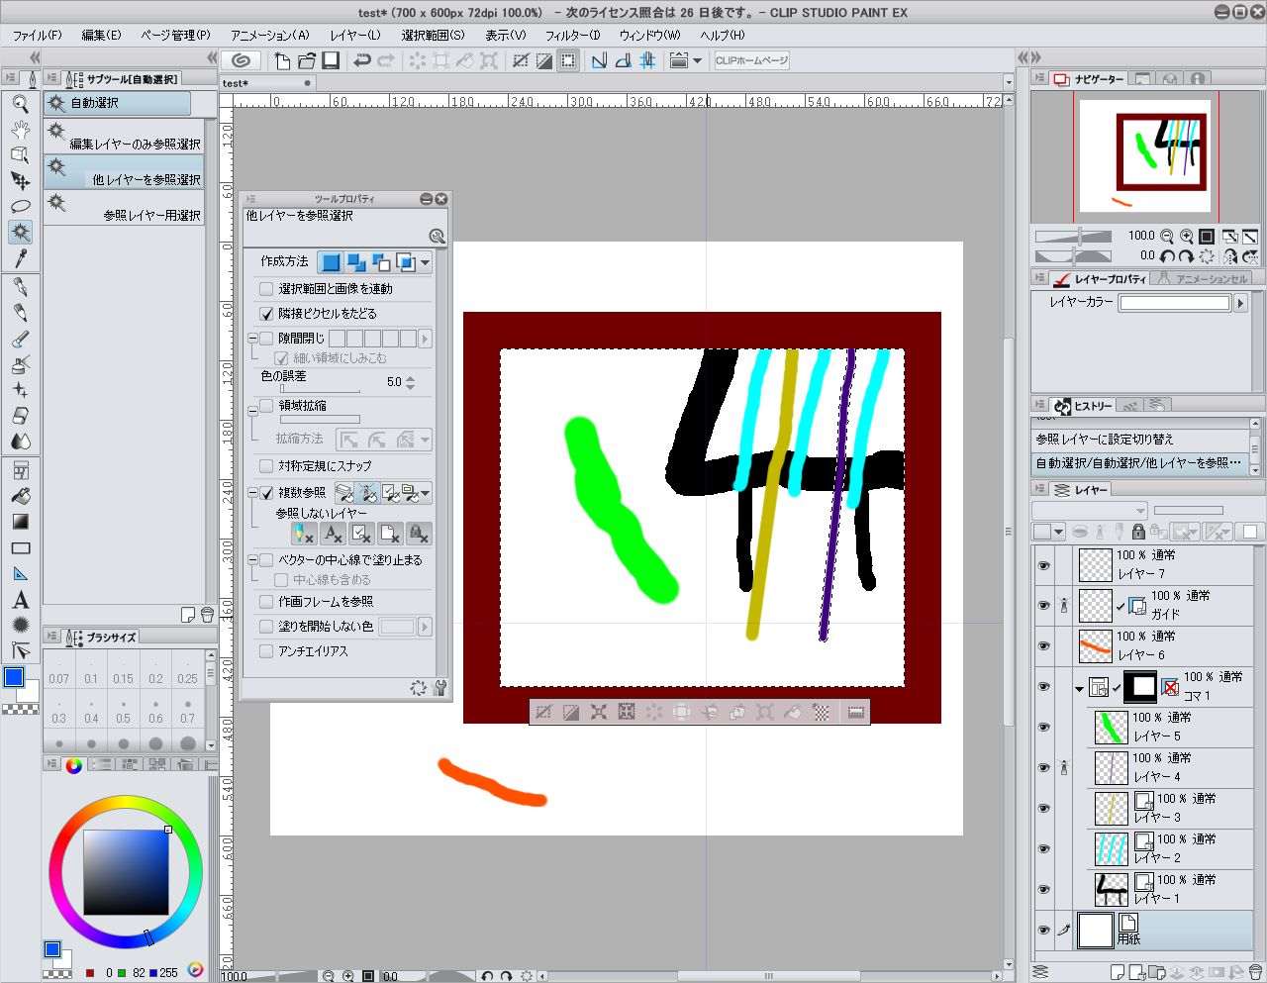Hide レイヤー 6 using its eye icon
This screenshot has width=1267, height=983.
tap(1044, 645)
